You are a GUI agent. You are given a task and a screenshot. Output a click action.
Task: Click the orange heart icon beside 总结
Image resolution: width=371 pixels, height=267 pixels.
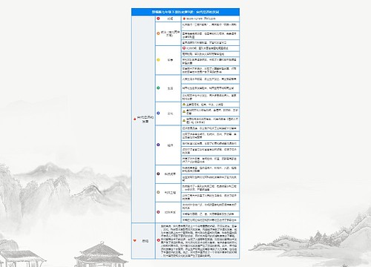click(135, 240)
